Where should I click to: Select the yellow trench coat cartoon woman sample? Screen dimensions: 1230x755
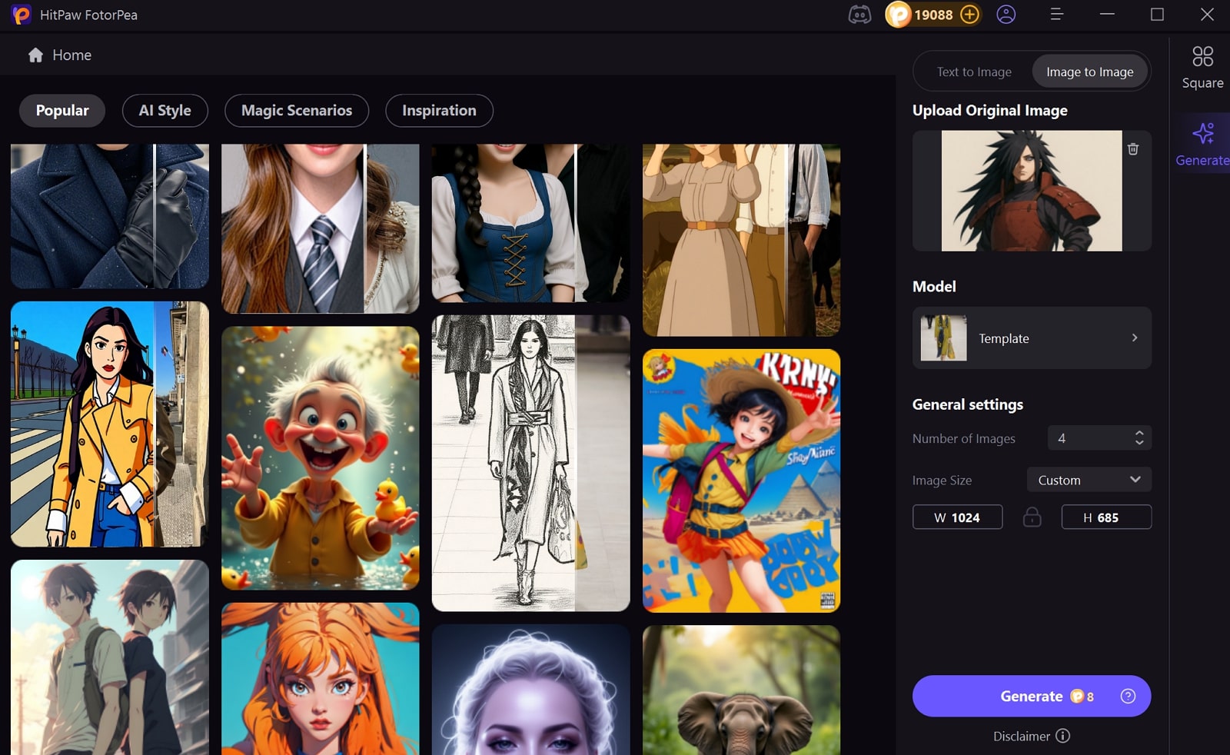[110, 424]
